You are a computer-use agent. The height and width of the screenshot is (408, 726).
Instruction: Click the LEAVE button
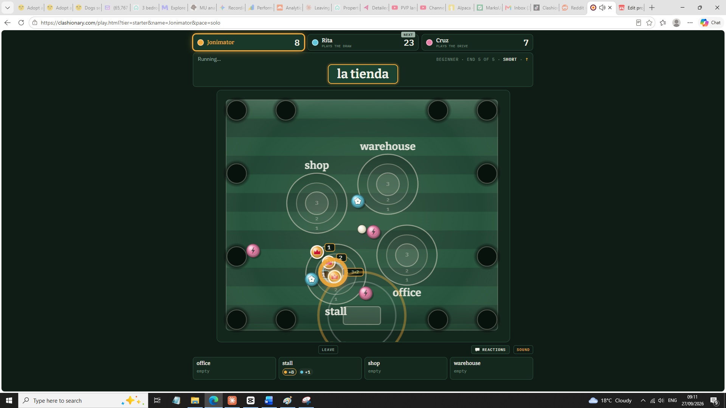pyautogui.click(x=328, y=349)
